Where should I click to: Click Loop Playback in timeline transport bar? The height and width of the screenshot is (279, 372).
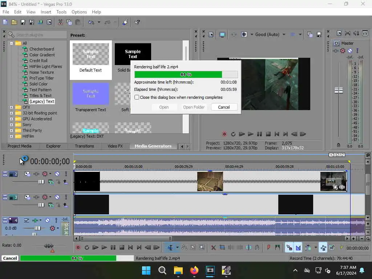point(87,248)
